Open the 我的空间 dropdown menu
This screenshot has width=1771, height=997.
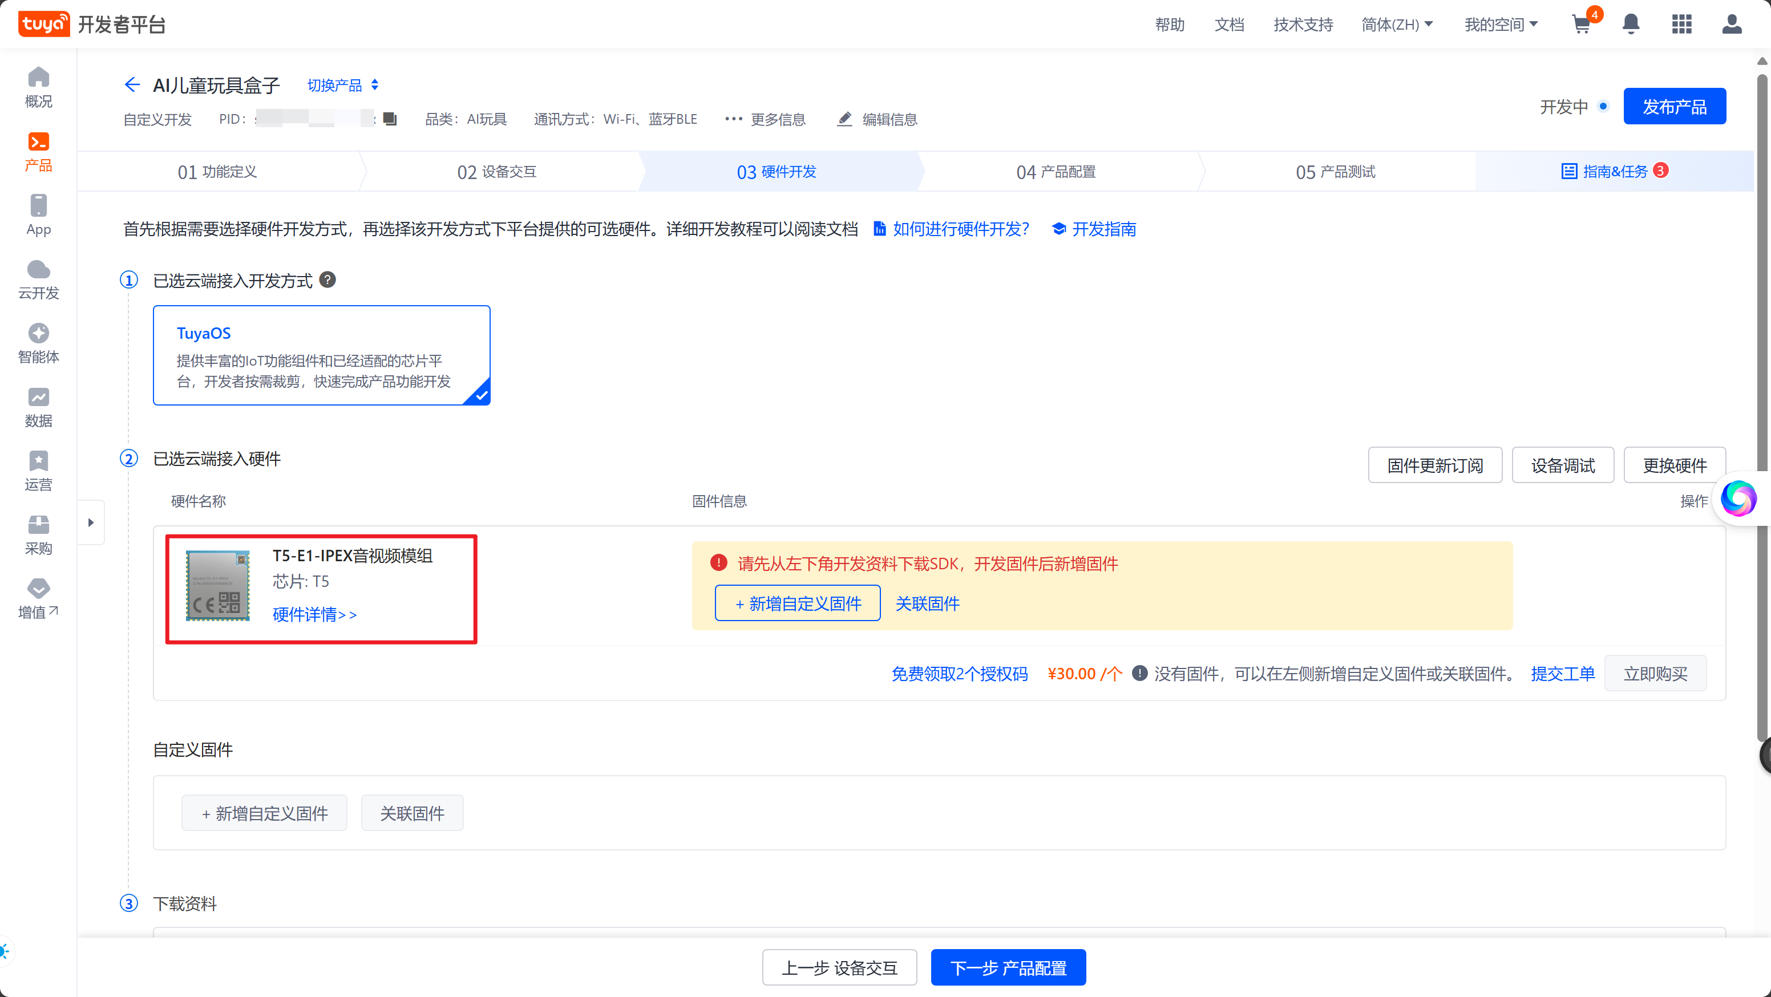tap(1500, 25)
